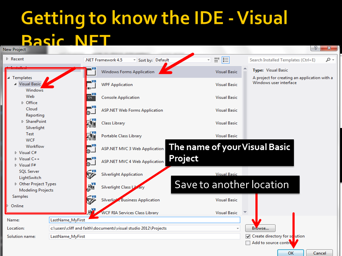
Task: Click the Silverlight Business Application icon
Action: 92,200
